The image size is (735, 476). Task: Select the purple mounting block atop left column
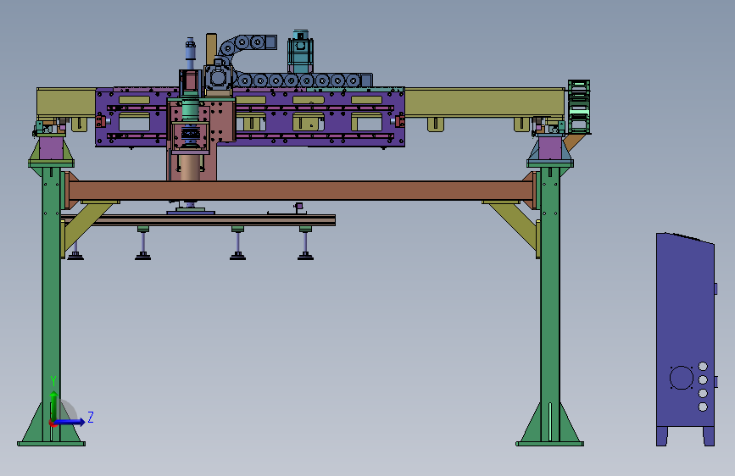(x=51, y=147)
